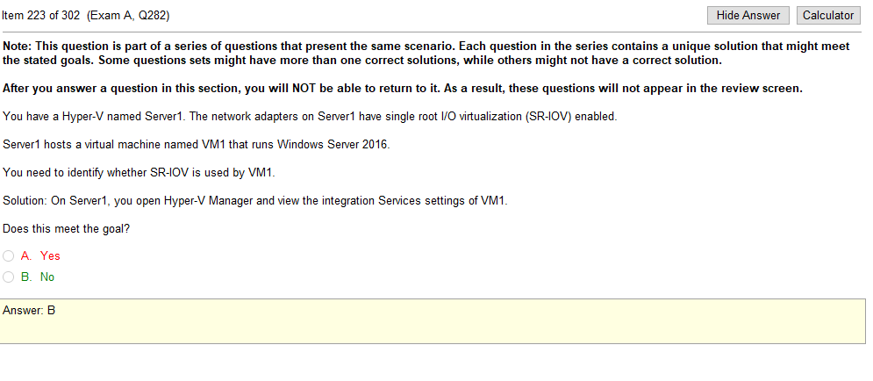Click the bold 'Note: This question' paragraph

[426, 54]
